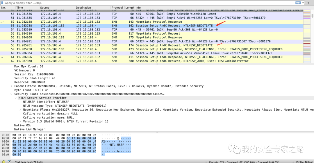Click Calling workstation name: NULL field
The height and width of the screenshot is (163, 314).
[x=49, y=118]
